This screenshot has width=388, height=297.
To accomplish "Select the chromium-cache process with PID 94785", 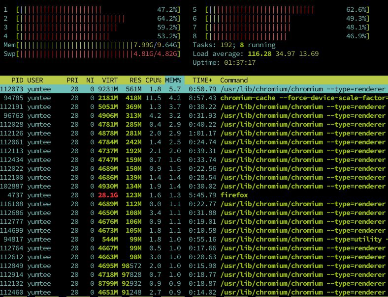I will click(x=194, y=98).
